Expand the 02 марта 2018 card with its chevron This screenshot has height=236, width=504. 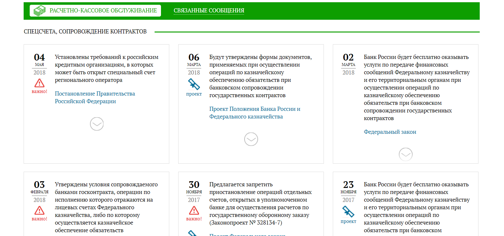point(405,154)
